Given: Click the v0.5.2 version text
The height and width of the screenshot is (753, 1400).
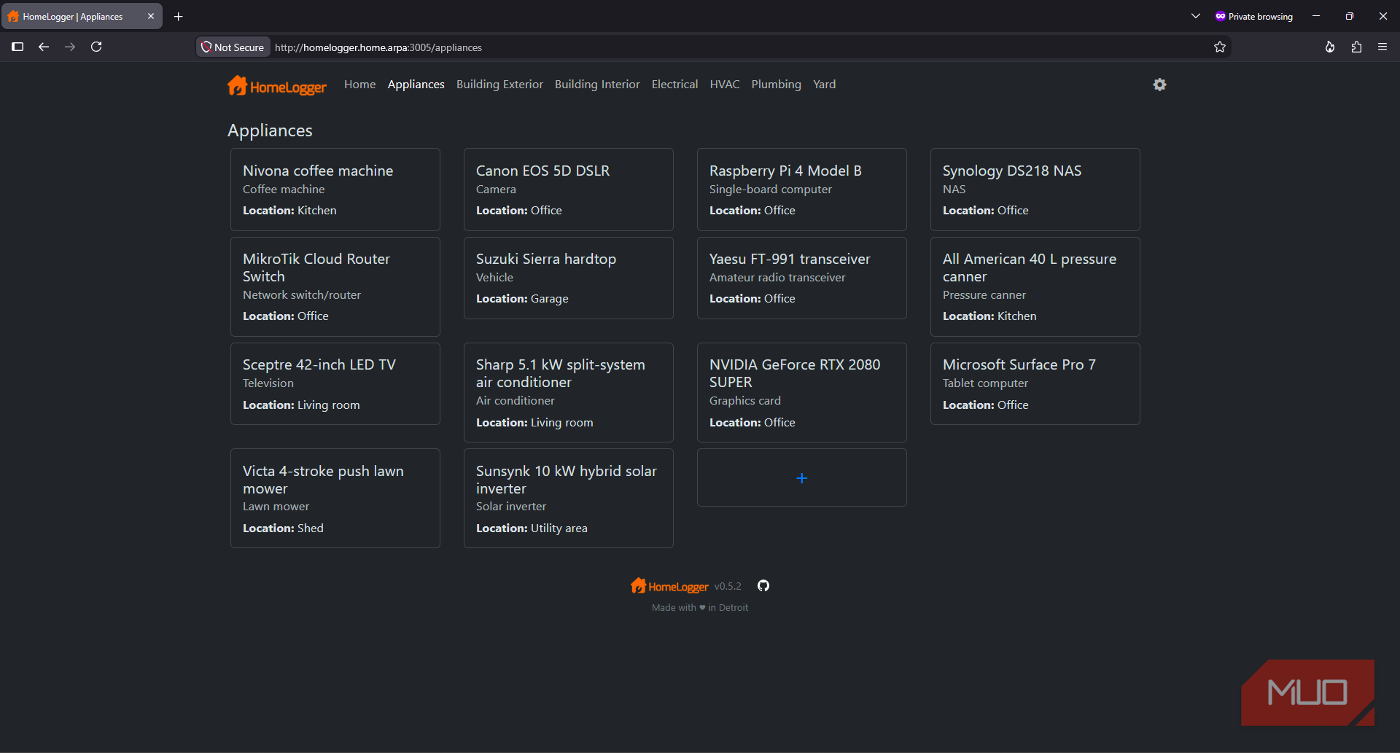Looking at the screenshot, I should point(728,586).
